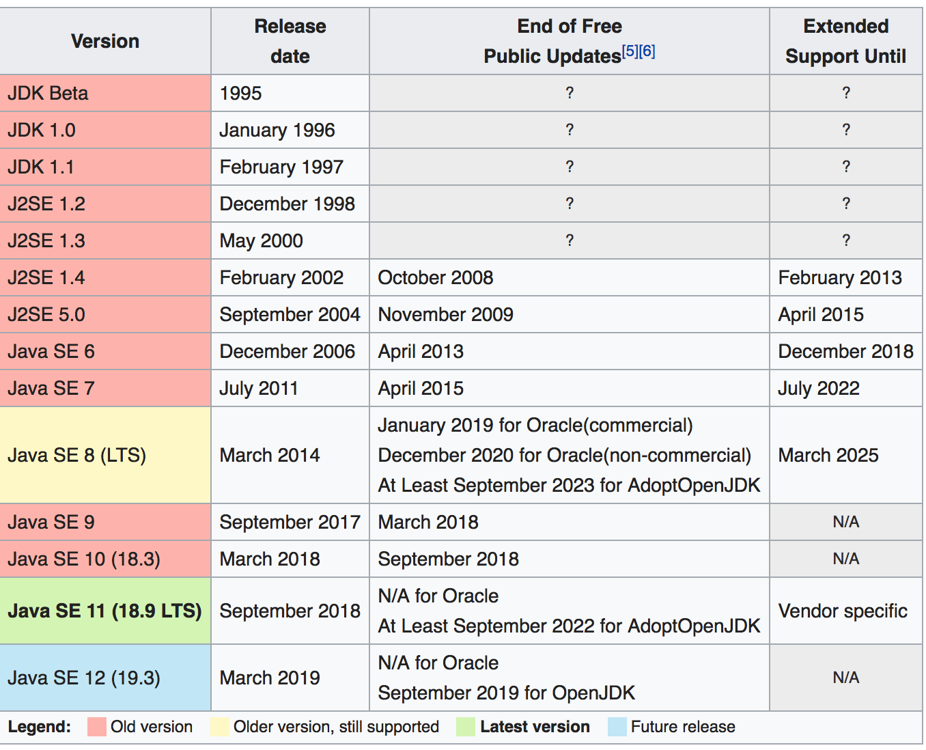Click January 2019 for Oracle(commercial) line
This screenshot has width=926, height=750.
(x=535, y=425)
